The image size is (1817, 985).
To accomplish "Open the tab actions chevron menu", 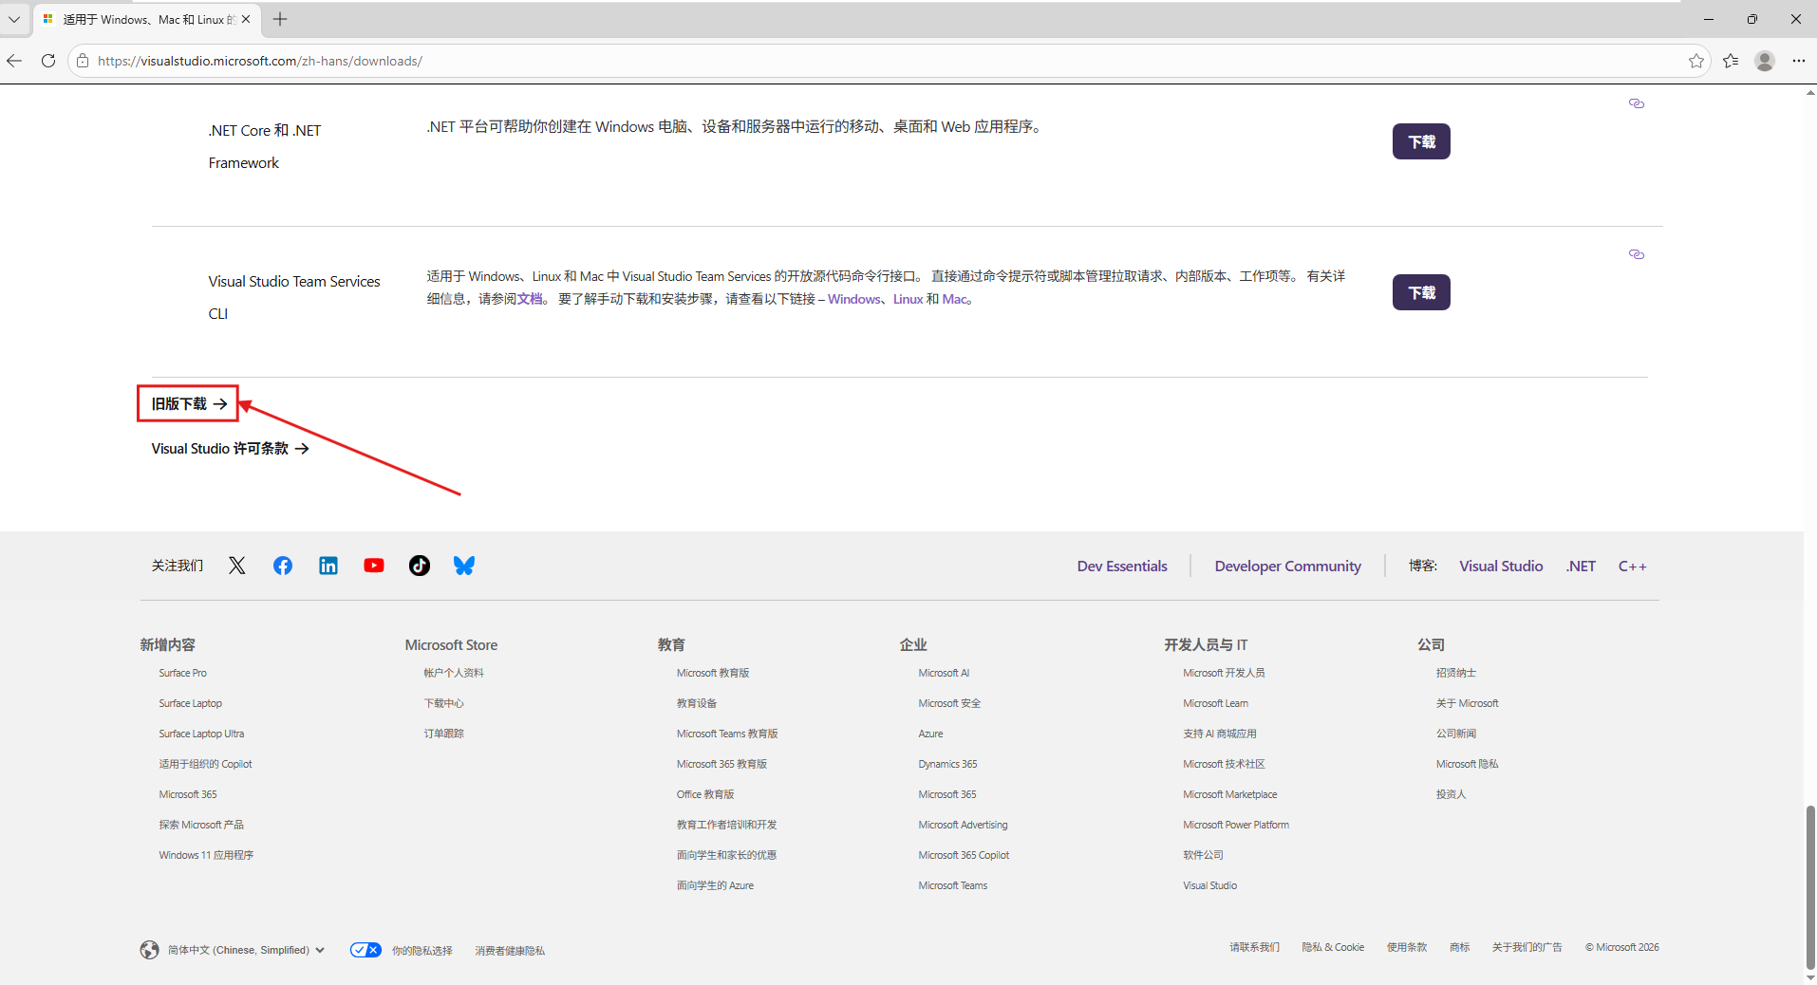I will point(14,19).
